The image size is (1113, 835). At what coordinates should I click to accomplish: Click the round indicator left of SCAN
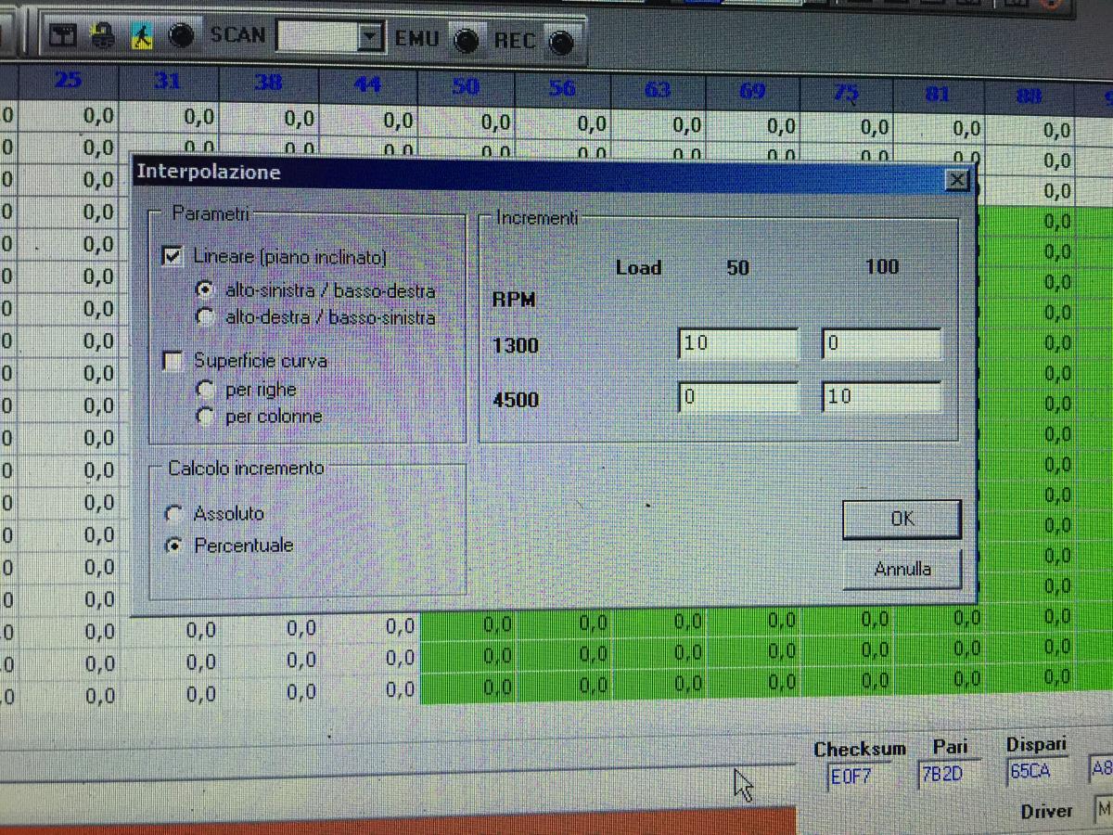tap(181, 36)
